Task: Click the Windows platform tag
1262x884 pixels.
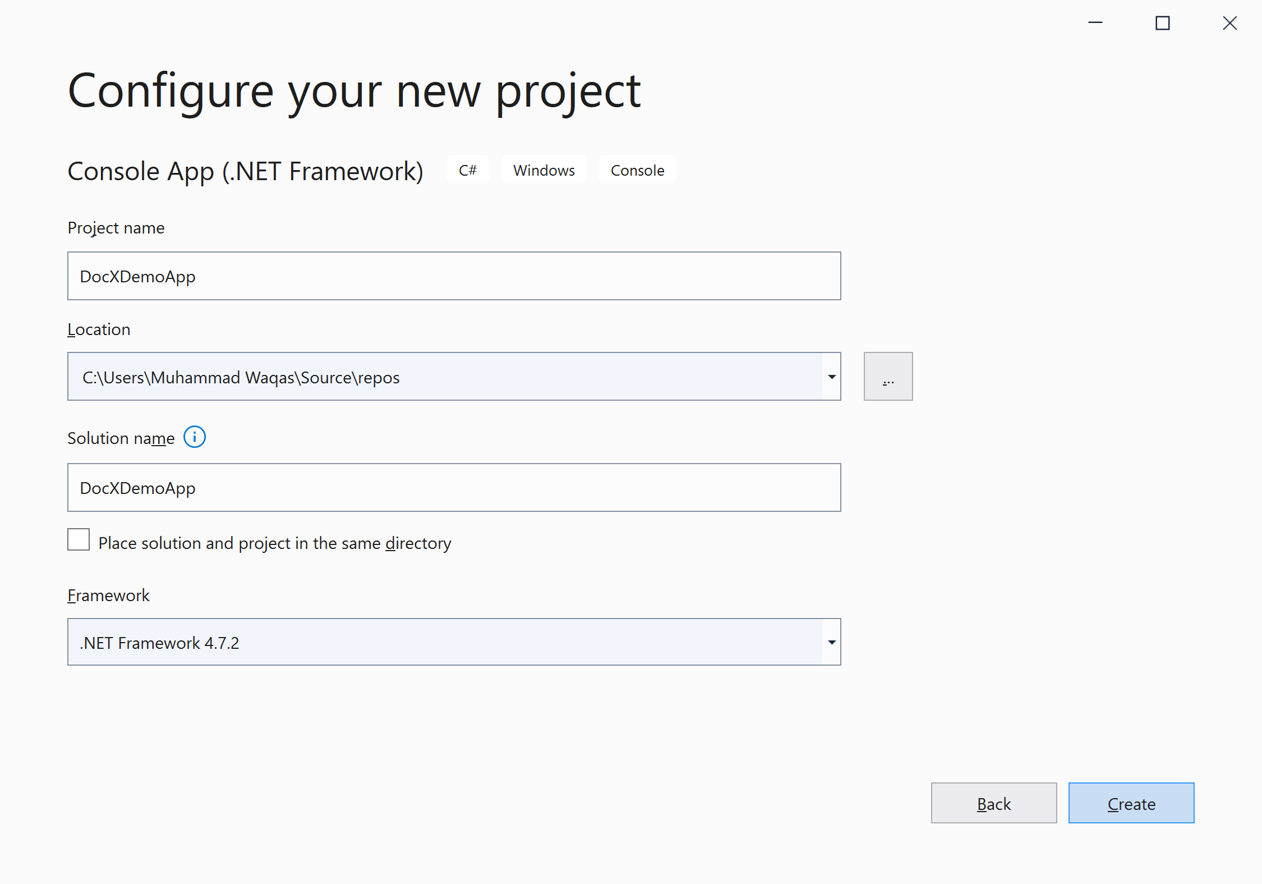Action: tap(544, 170)
